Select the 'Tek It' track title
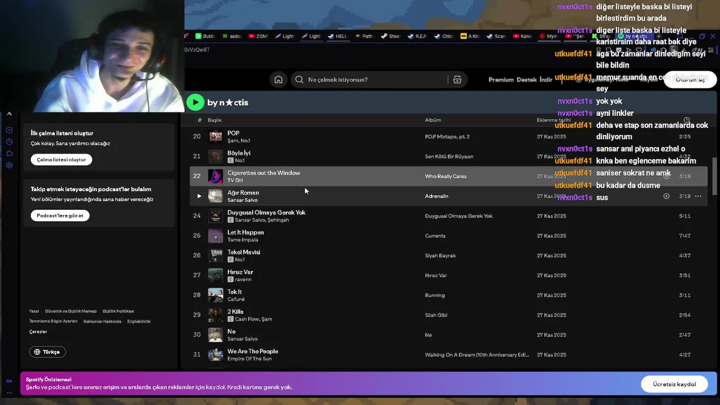This screenshot has width=720, height=405. (x=235, y=292)
